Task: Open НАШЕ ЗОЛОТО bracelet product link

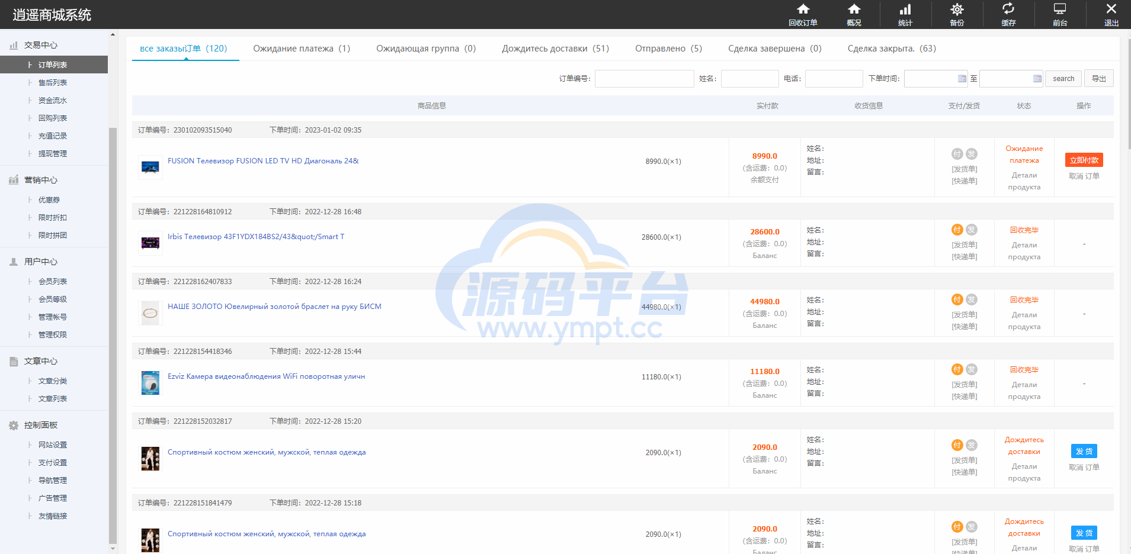Action: (274, 307)
